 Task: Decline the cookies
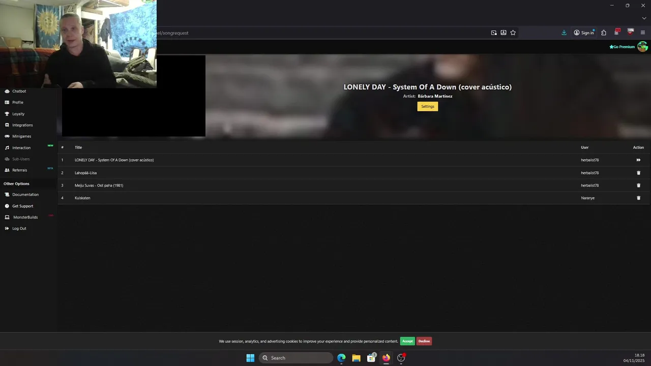click(x=424, y=341)
